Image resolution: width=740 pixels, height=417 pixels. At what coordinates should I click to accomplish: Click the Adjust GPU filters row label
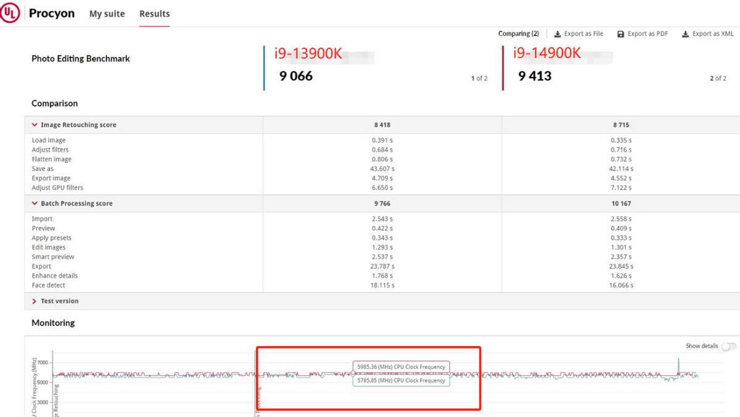click(x=57, y=188)
